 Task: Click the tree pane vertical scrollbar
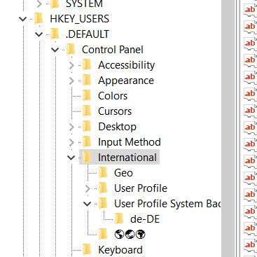(228, 128)
